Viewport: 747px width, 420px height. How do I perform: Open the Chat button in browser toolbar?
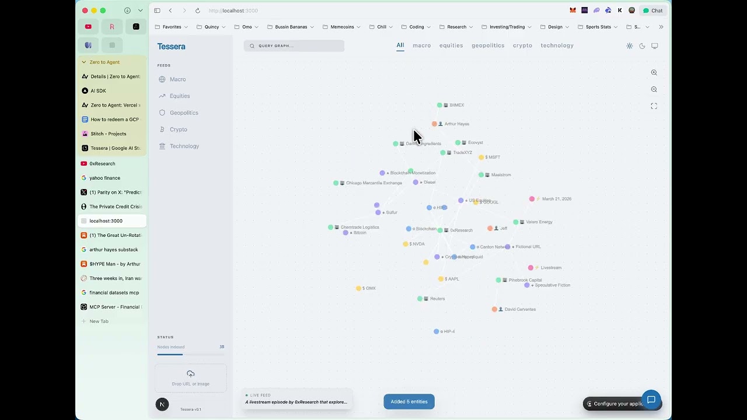pos(652,10)
